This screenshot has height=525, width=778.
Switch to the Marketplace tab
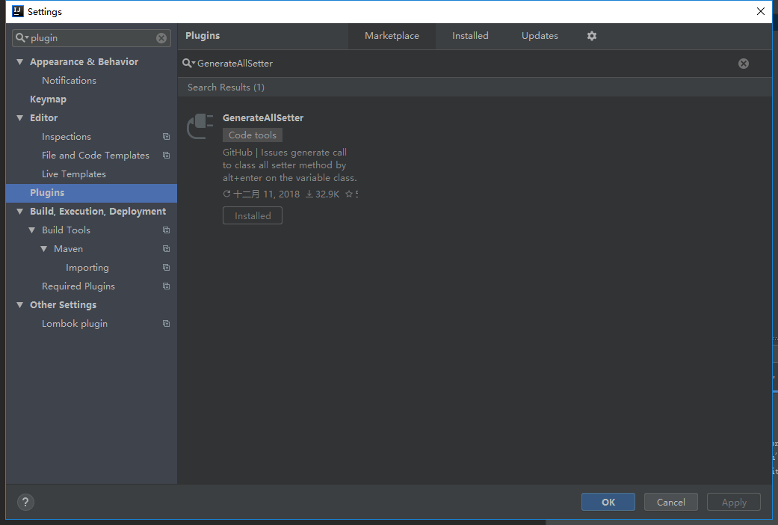392,36
